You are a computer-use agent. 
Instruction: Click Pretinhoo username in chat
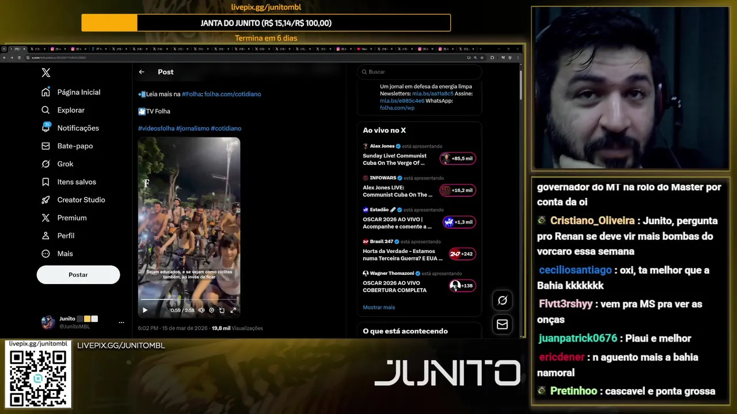click(x=573, y=391)
